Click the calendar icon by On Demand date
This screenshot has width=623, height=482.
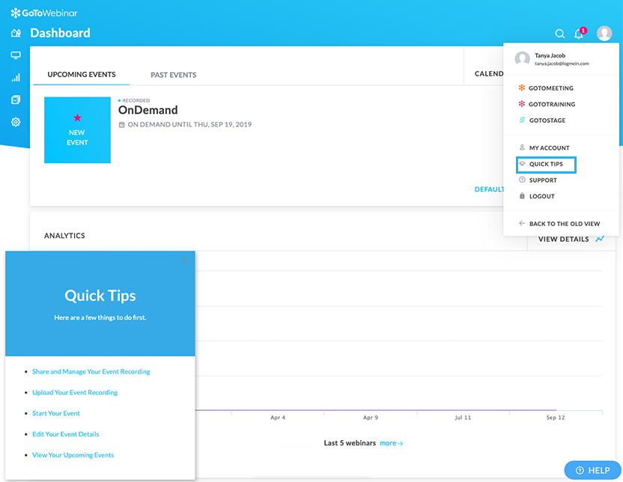click(x=122, y=125)
